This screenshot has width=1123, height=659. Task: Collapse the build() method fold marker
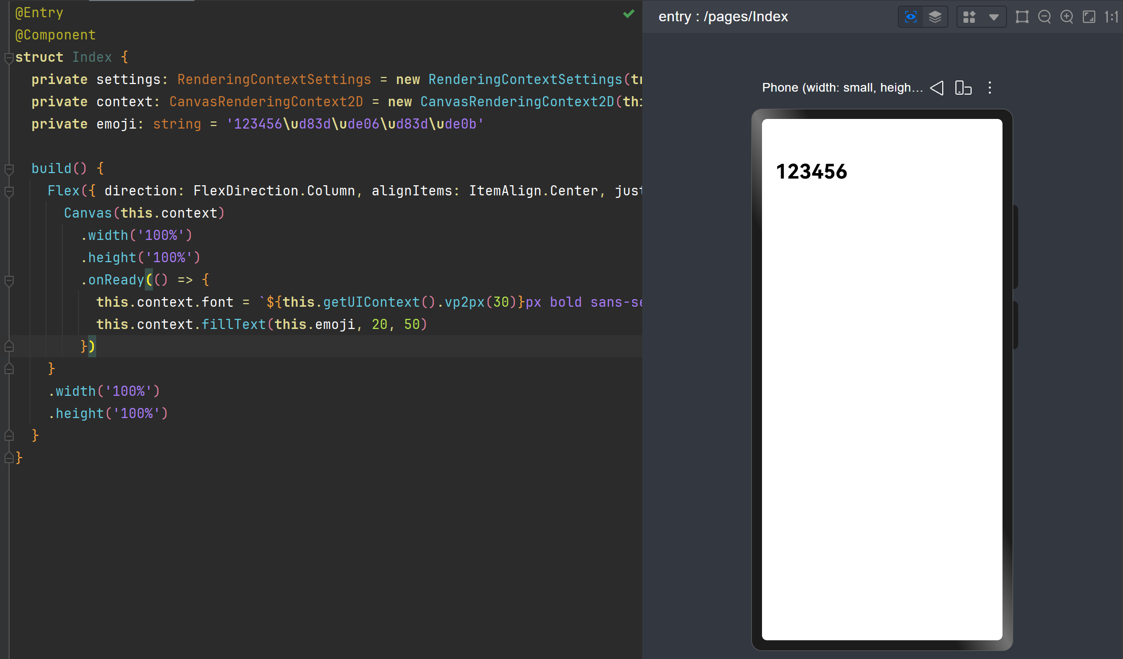point(9,169)
